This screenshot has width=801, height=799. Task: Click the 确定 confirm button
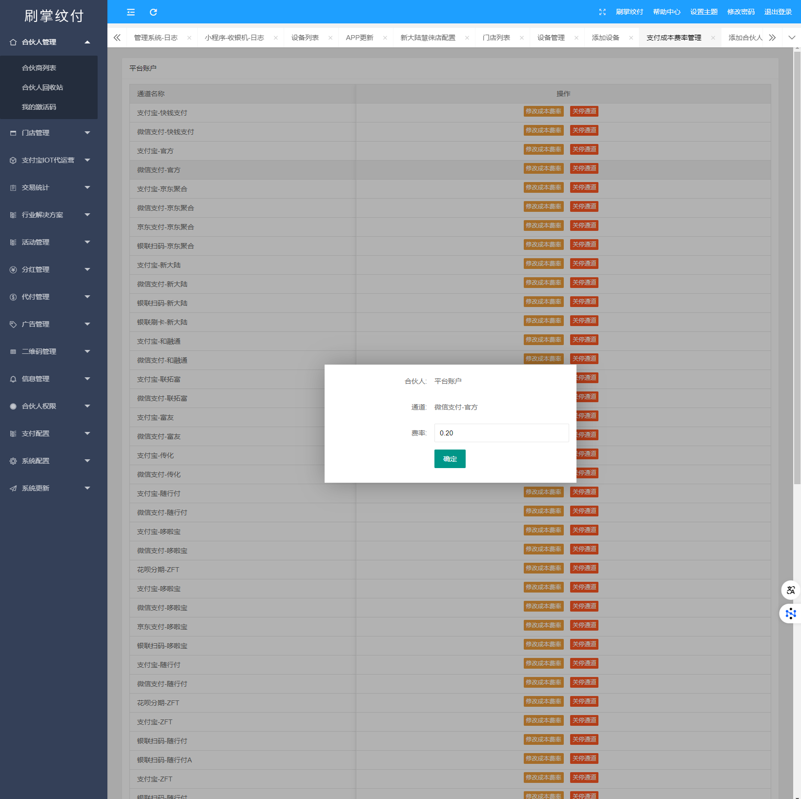tap(450, 459)
